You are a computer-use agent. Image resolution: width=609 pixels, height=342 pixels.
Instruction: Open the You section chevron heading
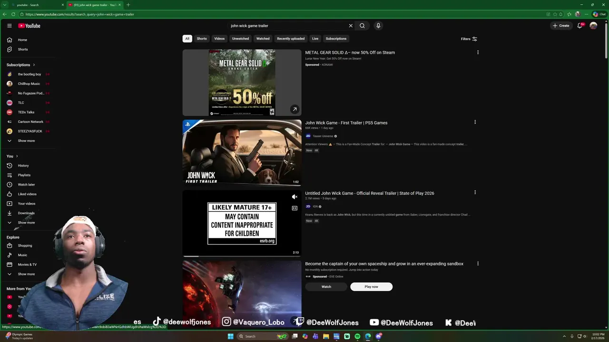[12, 156]
